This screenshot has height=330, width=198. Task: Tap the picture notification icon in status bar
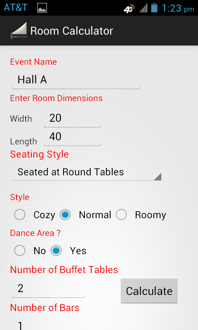[42, 8]
